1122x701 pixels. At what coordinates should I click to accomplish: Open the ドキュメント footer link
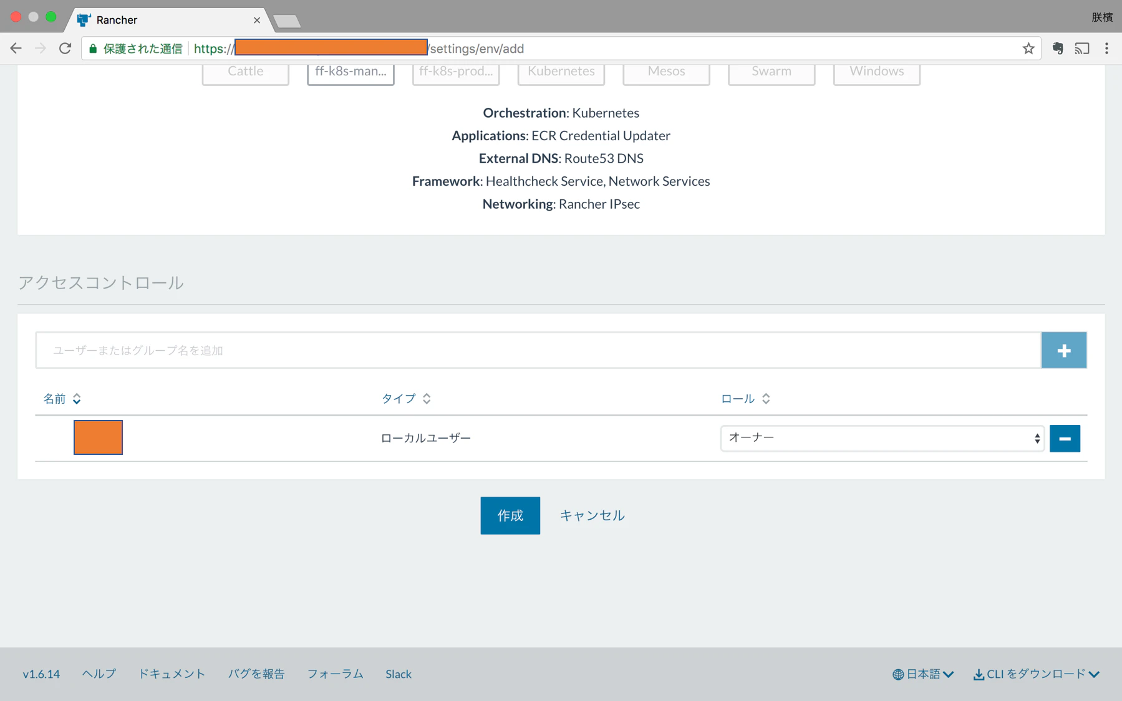(172, 674)
